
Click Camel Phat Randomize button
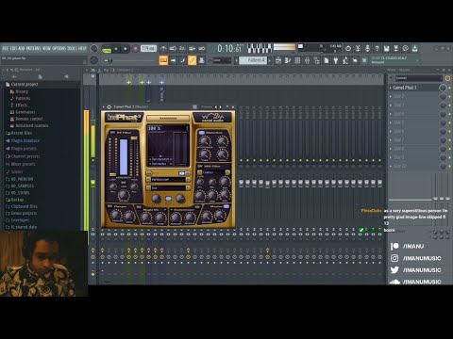[168, 119]
